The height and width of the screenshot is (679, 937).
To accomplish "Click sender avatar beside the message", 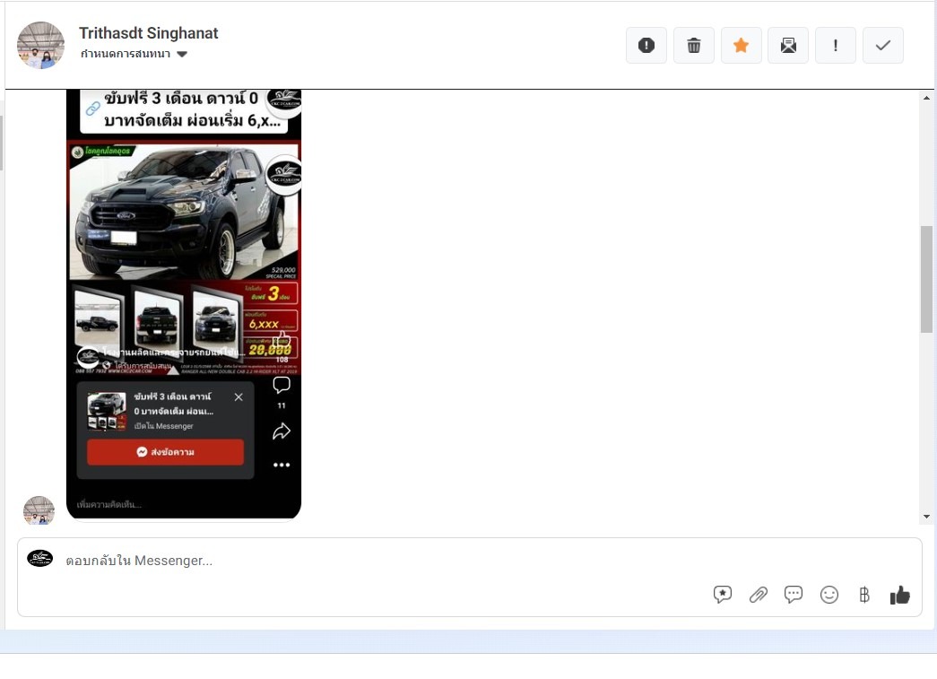I will pyautogui.click(x=39, y=510).
